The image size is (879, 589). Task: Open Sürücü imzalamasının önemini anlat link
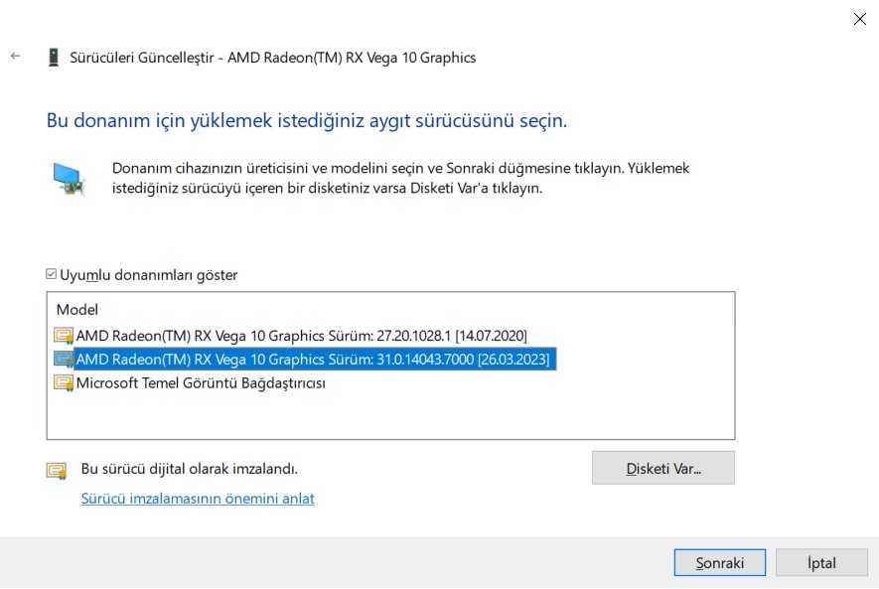click(x=198, y=499)
